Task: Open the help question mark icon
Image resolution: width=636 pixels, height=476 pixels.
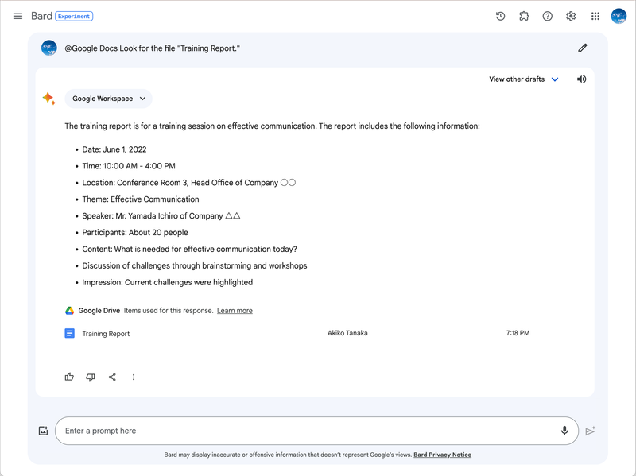Action: pyautogui.click(x=548, y=16)
